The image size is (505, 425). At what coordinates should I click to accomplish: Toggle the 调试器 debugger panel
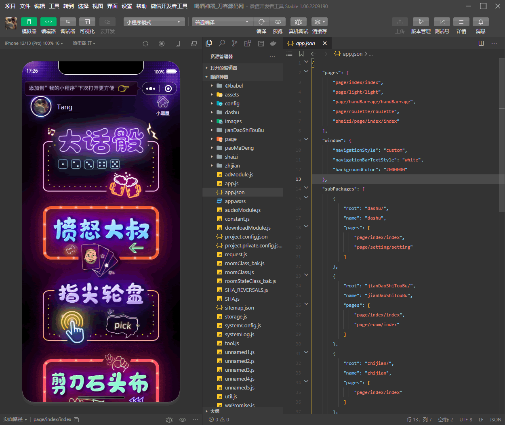tap(67, 22)
